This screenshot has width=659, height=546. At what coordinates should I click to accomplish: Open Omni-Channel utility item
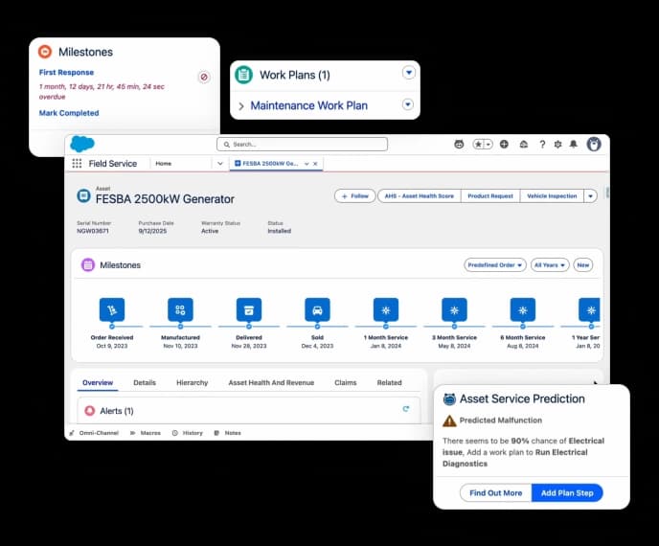(x=94, y=433)
